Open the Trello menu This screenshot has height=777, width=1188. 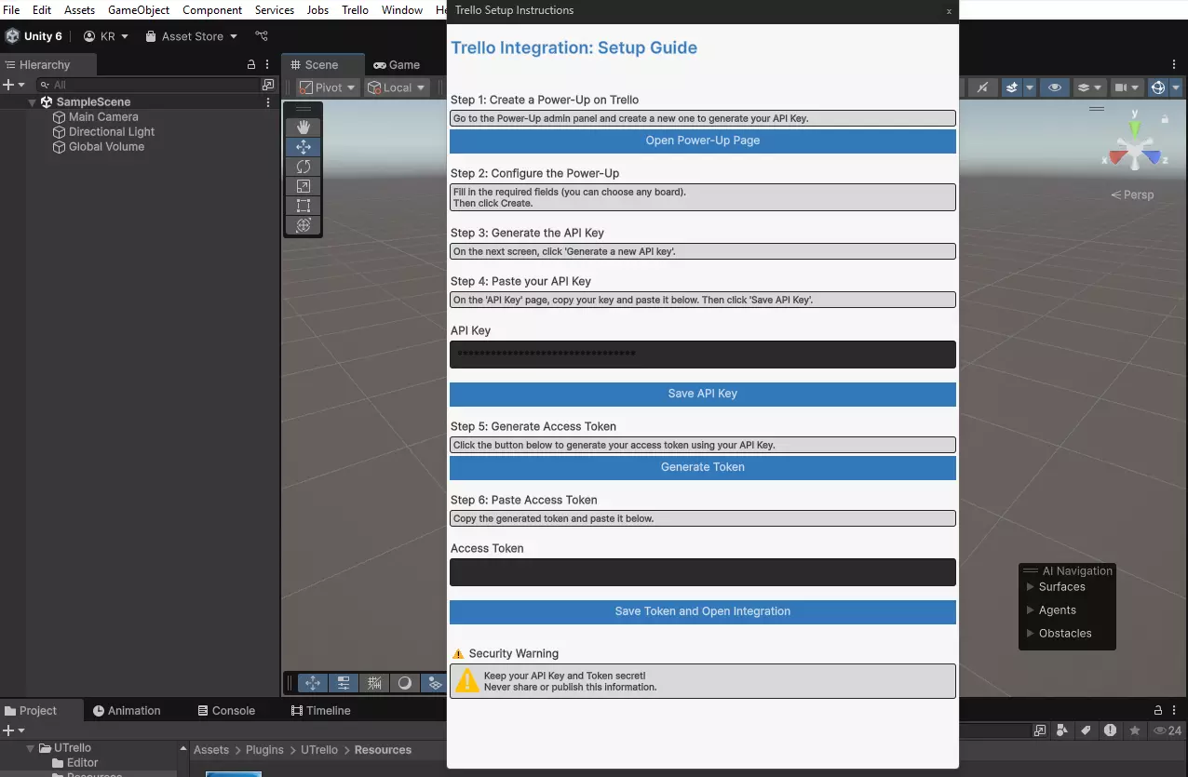(355, 10)
